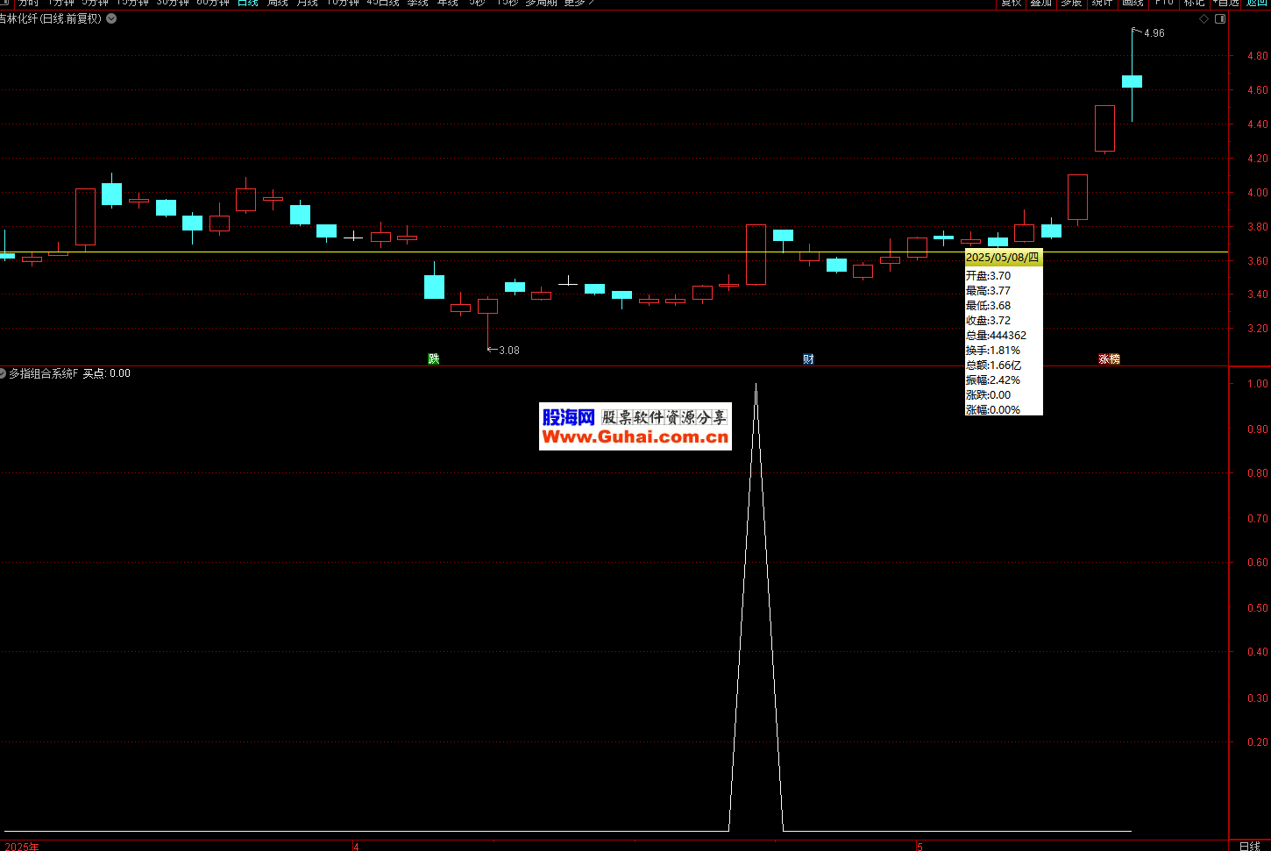Viewport: 1271px width, 851px height.
Task: Click the 振幅:2.42% tooltip row
Action: pyautogui.click(x=993, y=379)
